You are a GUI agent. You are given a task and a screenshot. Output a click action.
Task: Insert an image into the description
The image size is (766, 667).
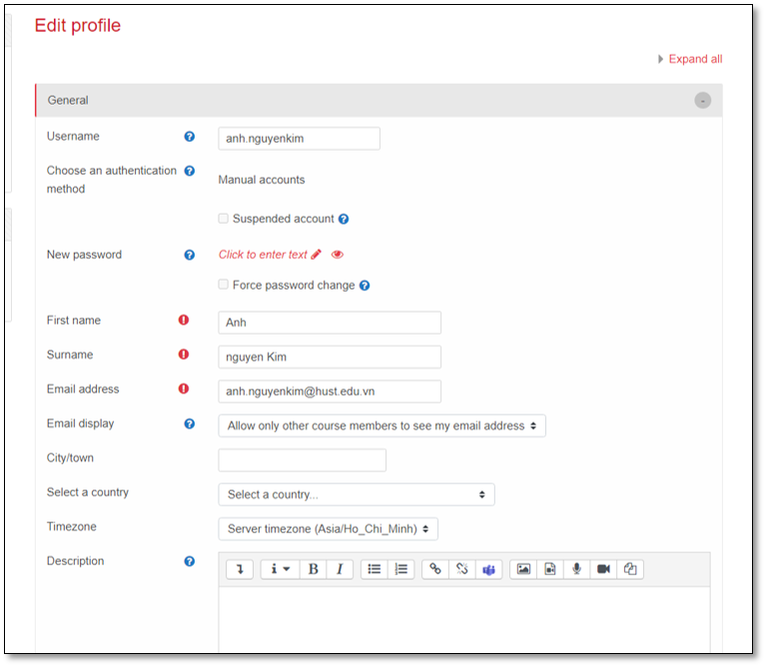pos(523,569)
